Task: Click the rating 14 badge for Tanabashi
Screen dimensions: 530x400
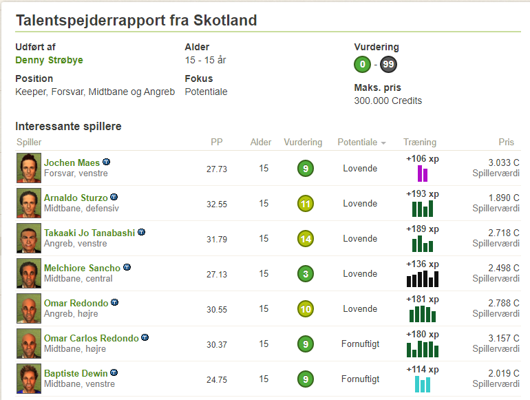Action: point(306,239)
